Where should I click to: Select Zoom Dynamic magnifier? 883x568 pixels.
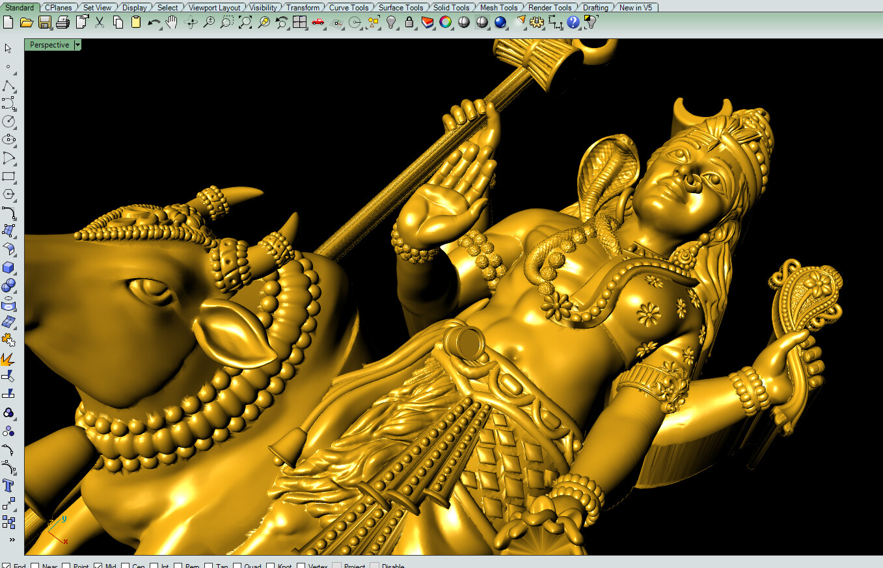(x=209, y=23)
